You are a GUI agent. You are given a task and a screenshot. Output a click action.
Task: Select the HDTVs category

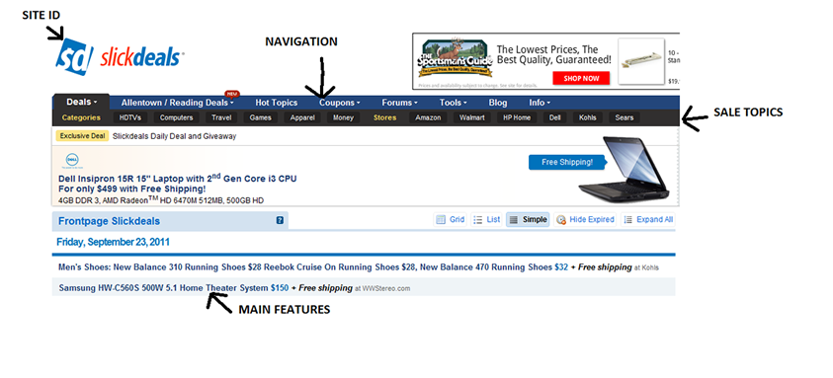tap(130, 117)
